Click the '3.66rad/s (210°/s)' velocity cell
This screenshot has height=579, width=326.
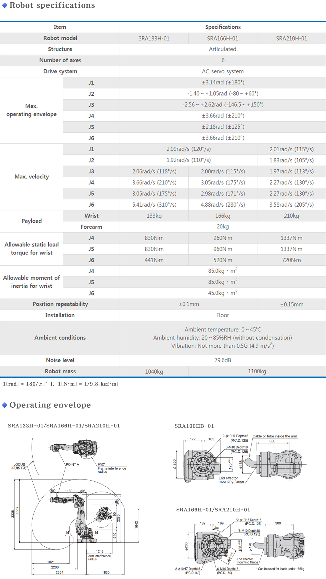pos(154,182)
